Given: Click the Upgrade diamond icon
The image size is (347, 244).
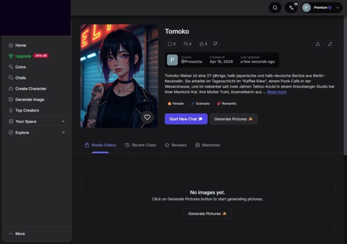Looking at the screenshot, I should (x=11, y=56).
